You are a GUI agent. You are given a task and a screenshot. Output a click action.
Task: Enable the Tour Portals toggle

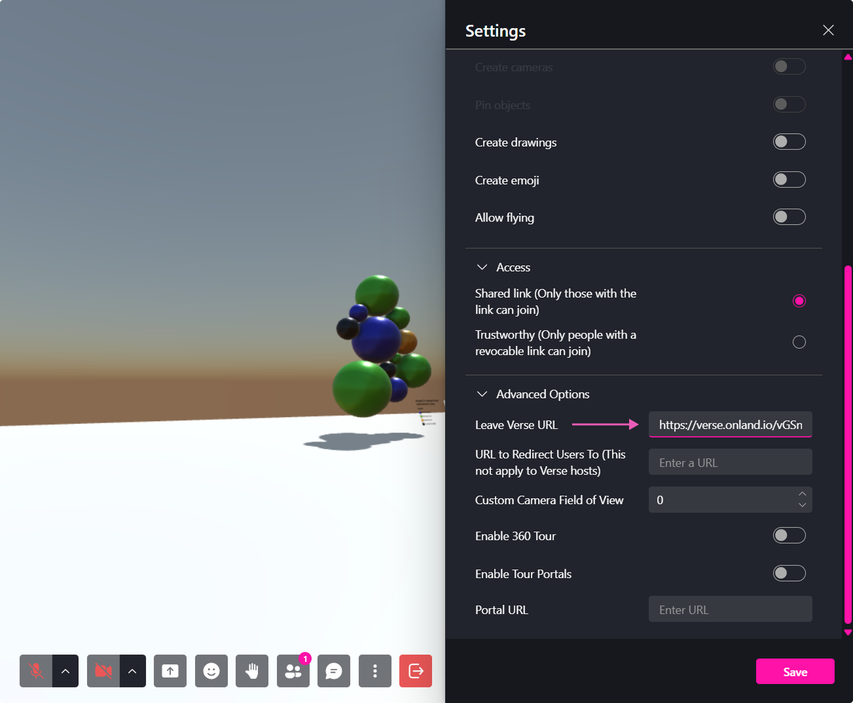coord(789,573)
